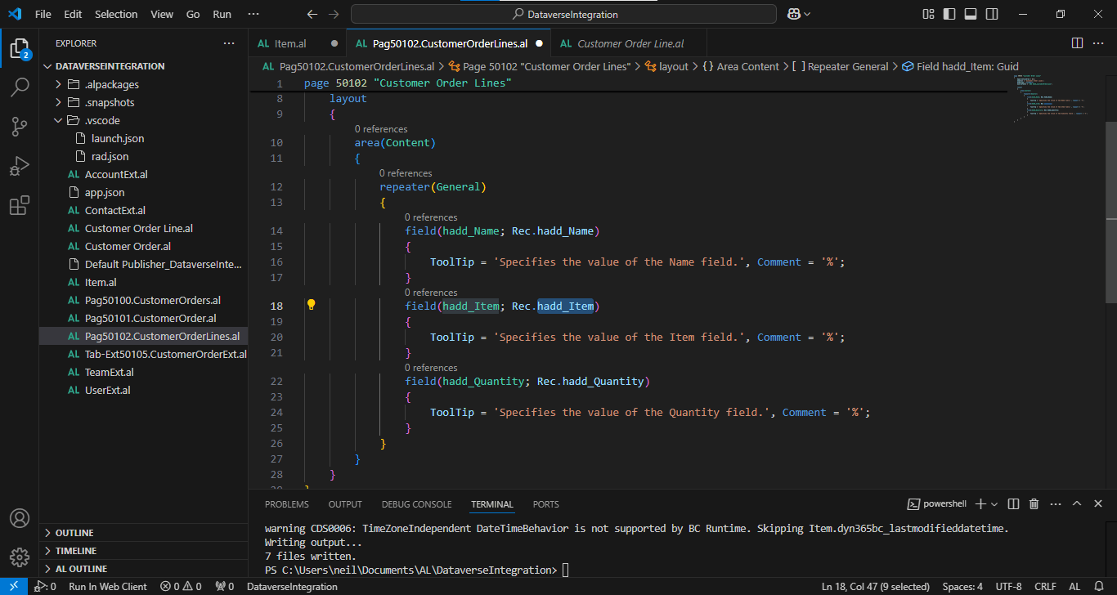Open the Run and Debug view
Image resolution: width=1117 pixels, height=595 pixels.
pos(20,166)
